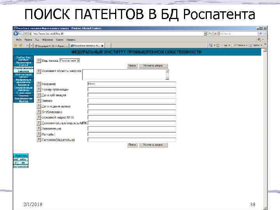
Task: Click the Add to Favorites icon
Action: [x=21, y=45]
